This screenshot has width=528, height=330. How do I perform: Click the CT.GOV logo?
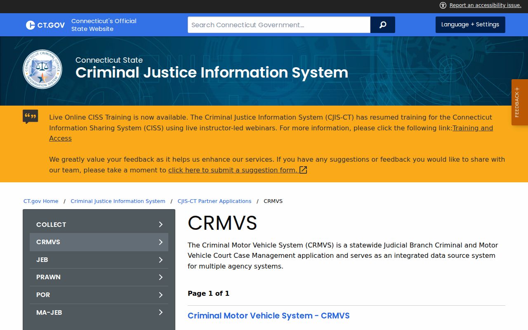coord(45,25)
